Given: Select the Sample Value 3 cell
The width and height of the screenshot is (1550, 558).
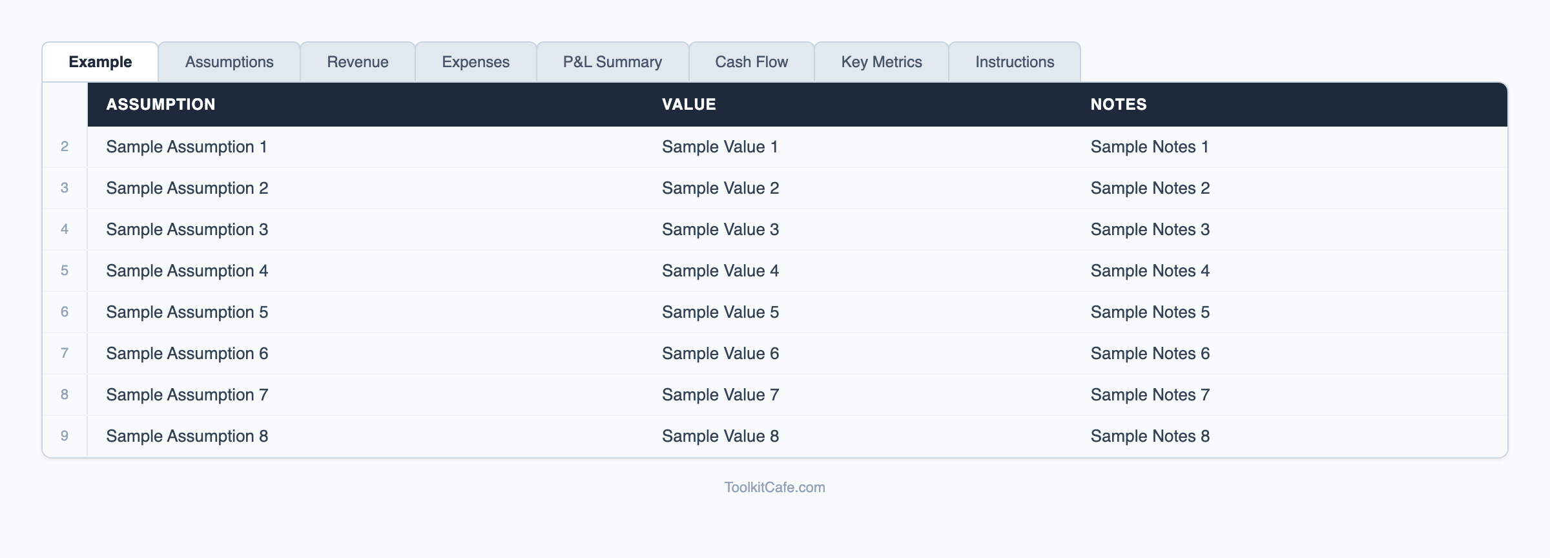Looking at the screenshot, I should 720,230.
